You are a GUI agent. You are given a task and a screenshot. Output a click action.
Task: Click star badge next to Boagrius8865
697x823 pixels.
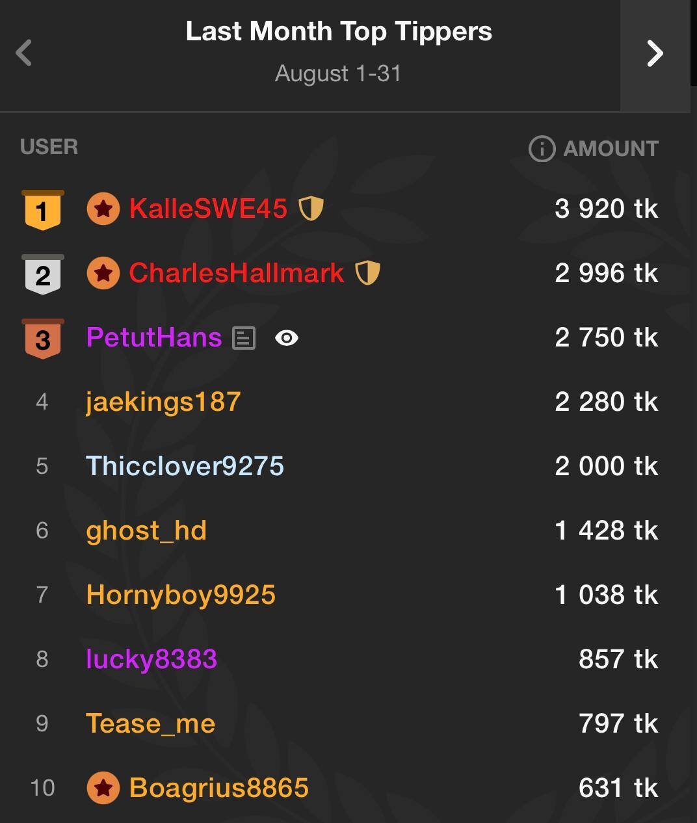[103, 788]
